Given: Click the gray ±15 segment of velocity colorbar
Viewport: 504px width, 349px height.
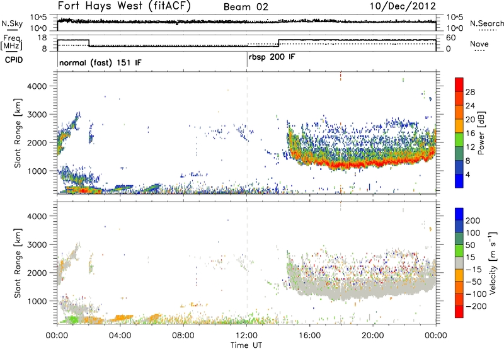Looking at the screenshot, I should coord(459,263).
